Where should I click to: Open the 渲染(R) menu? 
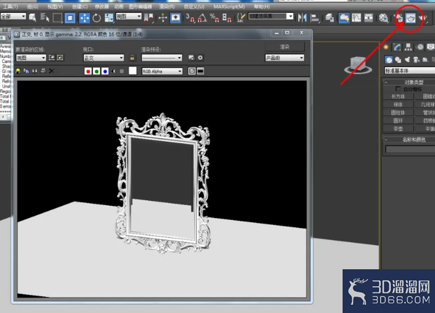click(167, 6)
